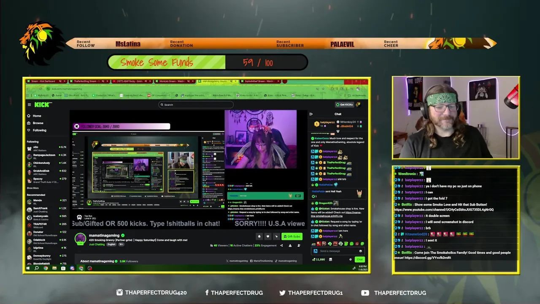Click the discord.gg link in BotRix message

(x=428, y=258)
